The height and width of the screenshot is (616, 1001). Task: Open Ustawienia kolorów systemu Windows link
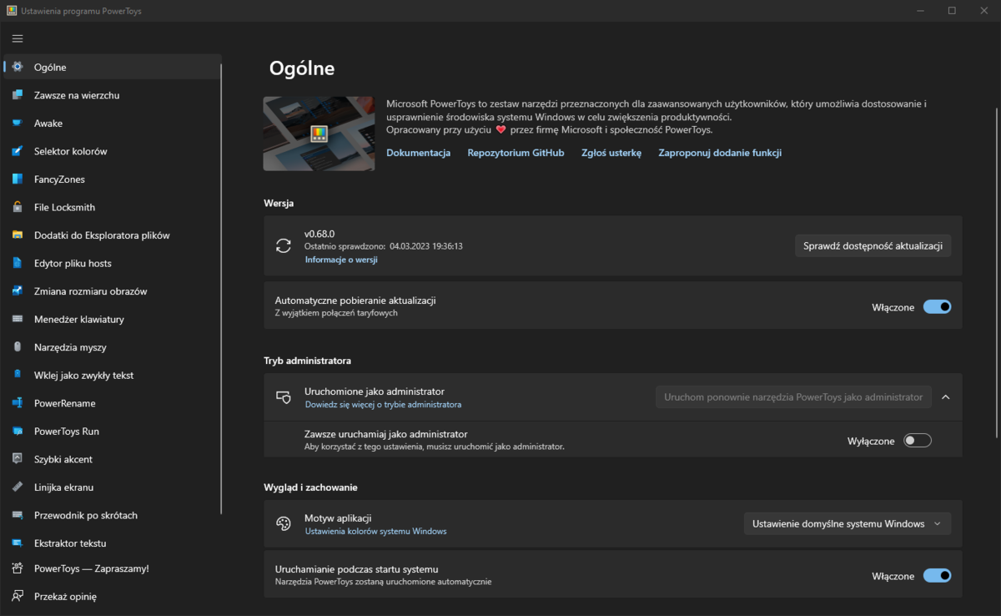(x=375, y=531)
